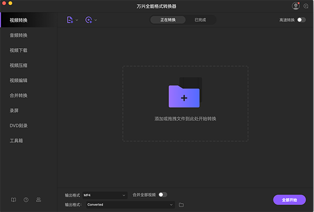The image size is (314, 212).
Task: Open the user account profile icon
Action: (x=296, y=6)
